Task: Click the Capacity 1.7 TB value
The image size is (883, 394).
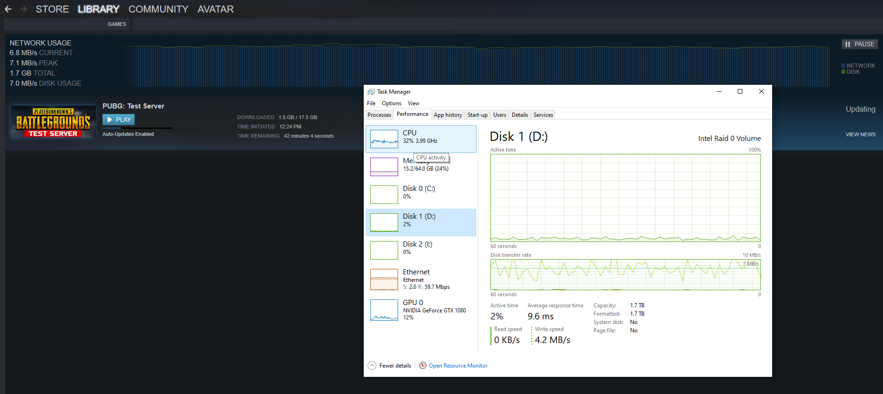Action: [637, 305]
